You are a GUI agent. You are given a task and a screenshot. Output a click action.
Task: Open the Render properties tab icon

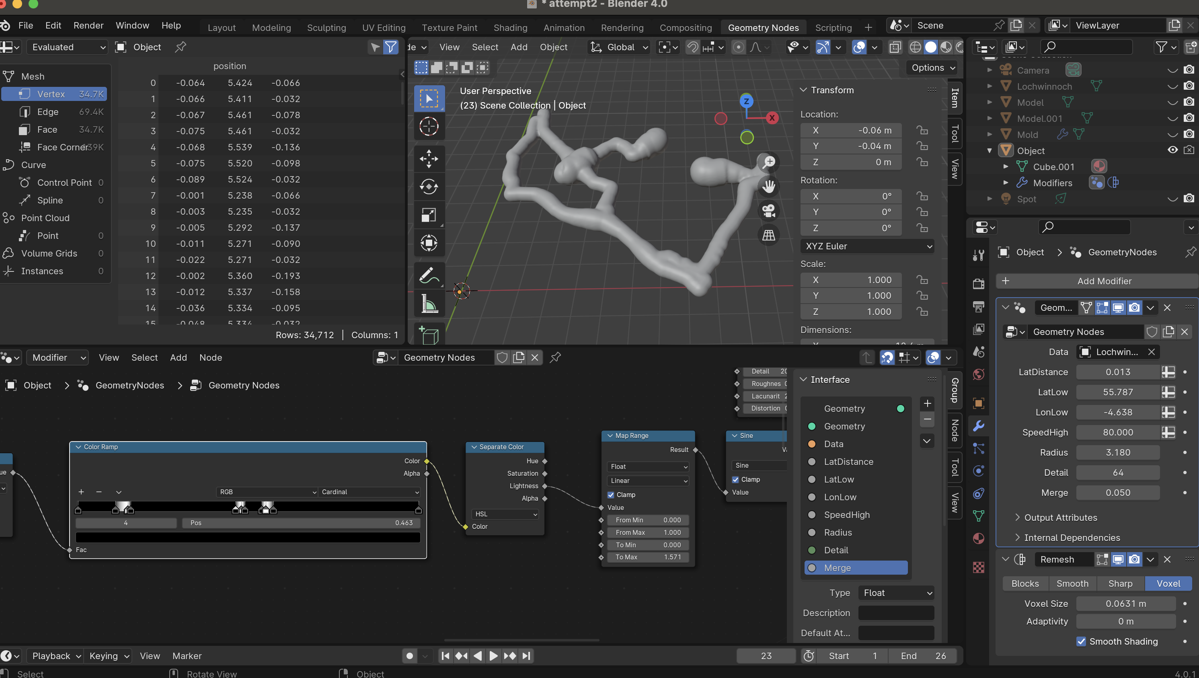(978, 284)
